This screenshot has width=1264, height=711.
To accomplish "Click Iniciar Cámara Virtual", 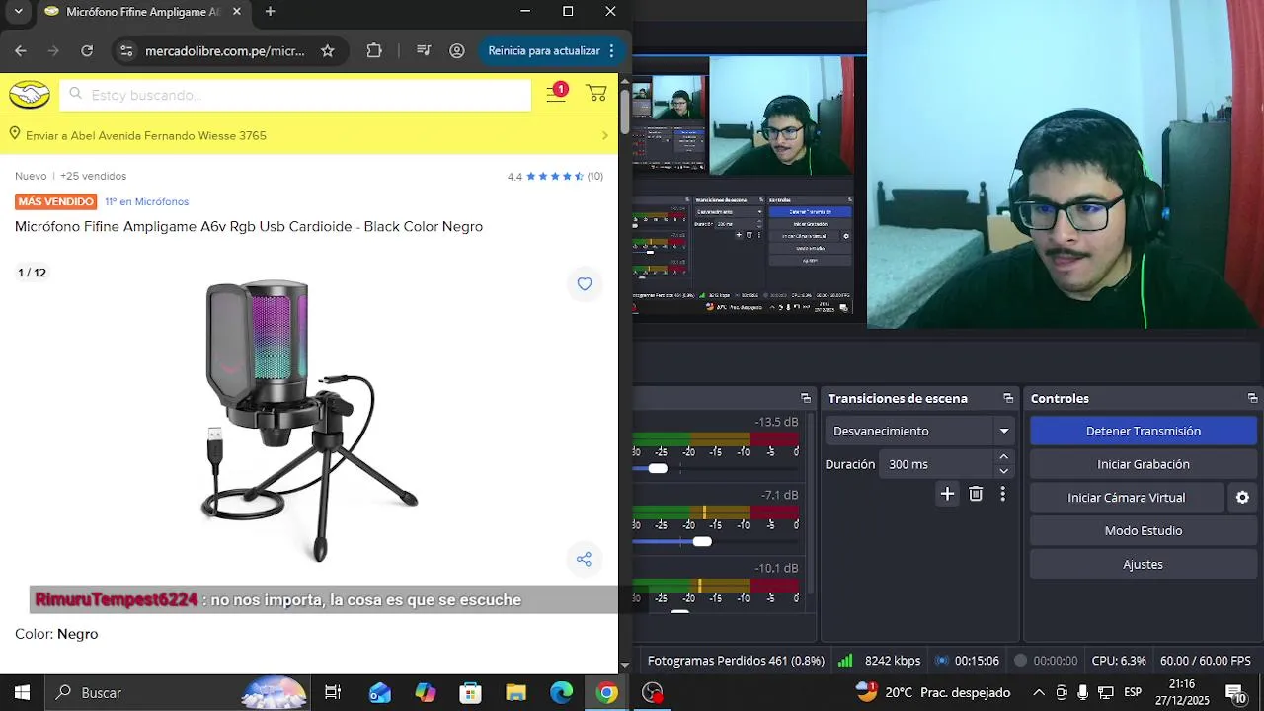I will (x=1127, y=498).
